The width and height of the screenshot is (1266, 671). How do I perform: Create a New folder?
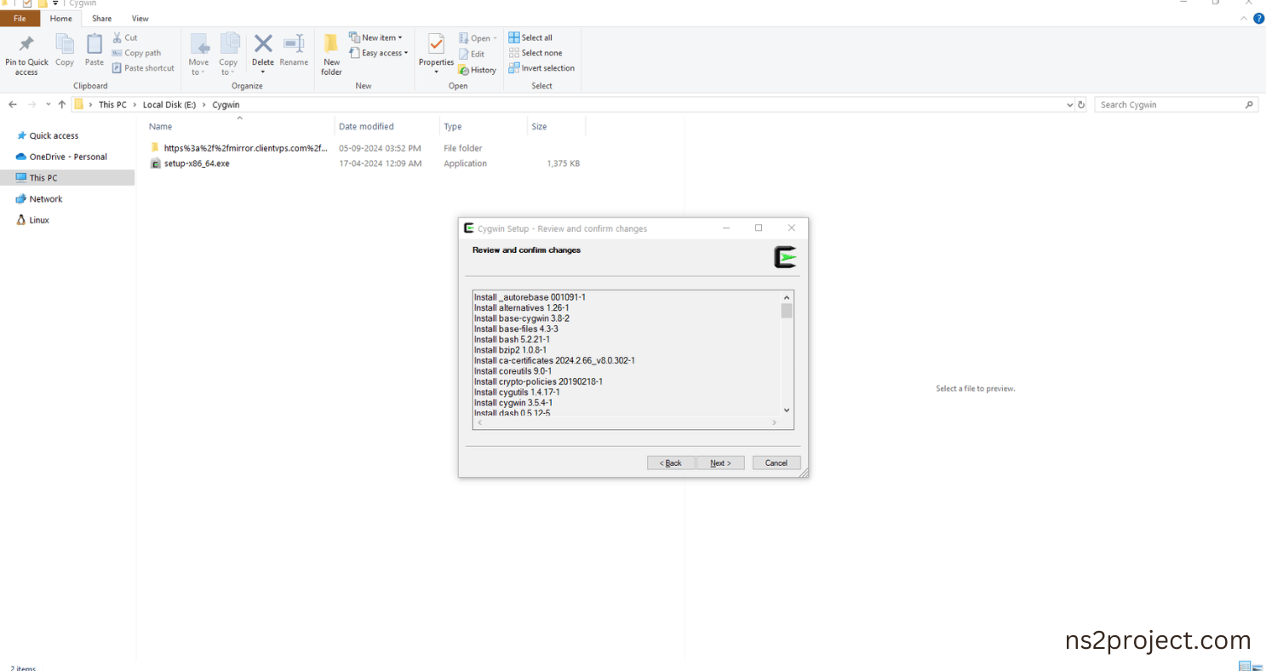(x=331, y=54)
